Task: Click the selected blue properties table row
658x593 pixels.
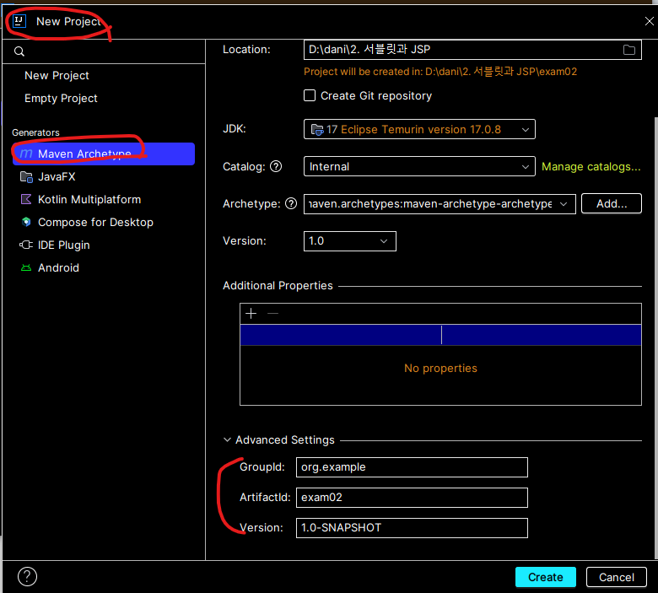Action: pos(440,335)
